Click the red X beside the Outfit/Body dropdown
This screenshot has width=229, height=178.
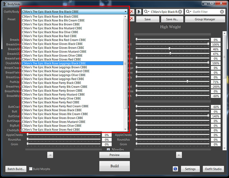[132, 12]
